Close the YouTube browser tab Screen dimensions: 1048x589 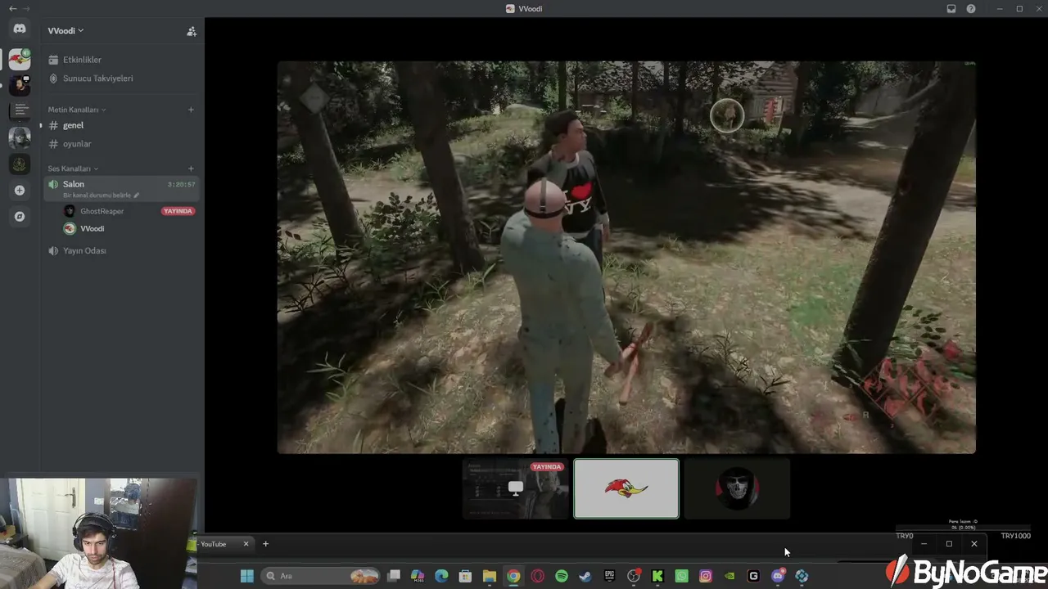pos(246,544)
